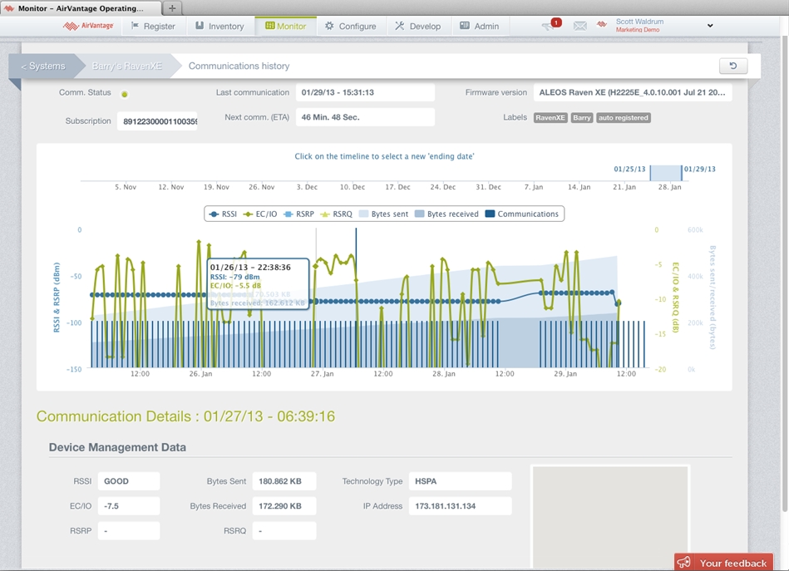Viewport: 789px width, 571px height.
Task: Toggle RSSI series in chart legend
Action: coord(223,214)
